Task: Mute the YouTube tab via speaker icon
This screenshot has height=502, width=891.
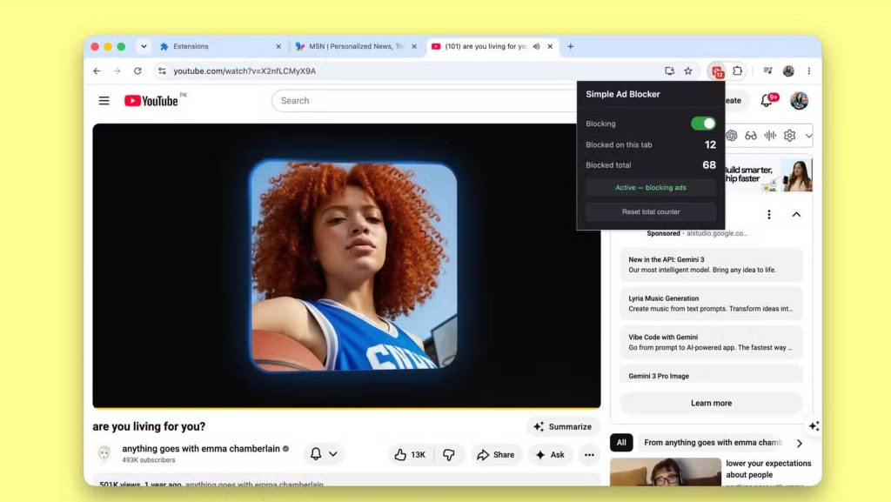Action: coord(536,47)
